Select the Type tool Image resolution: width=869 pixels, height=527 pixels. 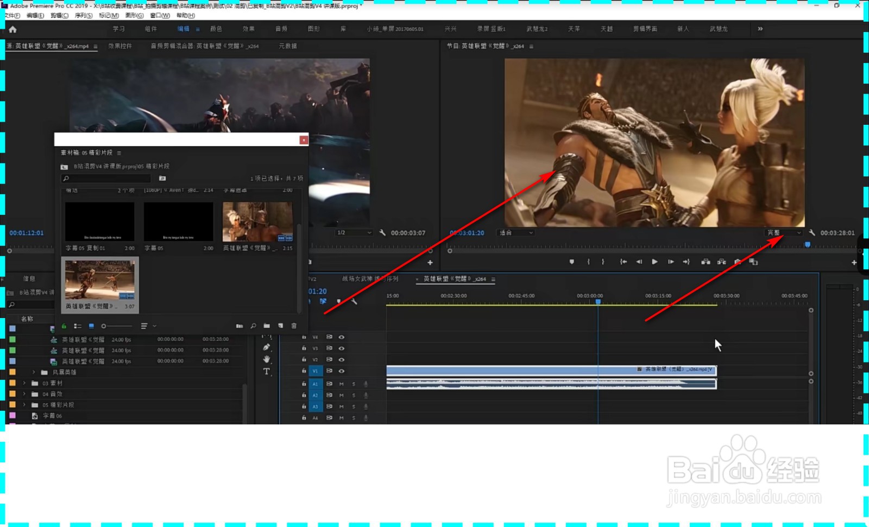pyautogui.click(x=266, y=372)
